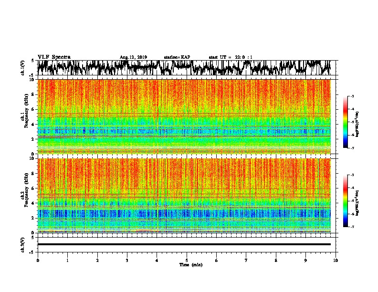Click time axis tick label "10"
This screenshot has height=292, width=378.
336,261
